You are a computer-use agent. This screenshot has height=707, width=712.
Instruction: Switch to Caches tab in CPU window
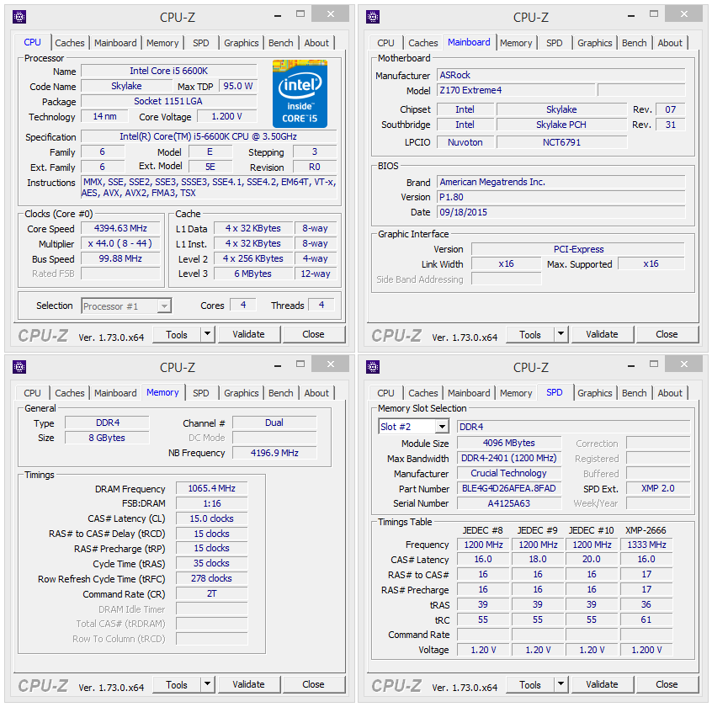pyautogui.click(x=70, y=43)
